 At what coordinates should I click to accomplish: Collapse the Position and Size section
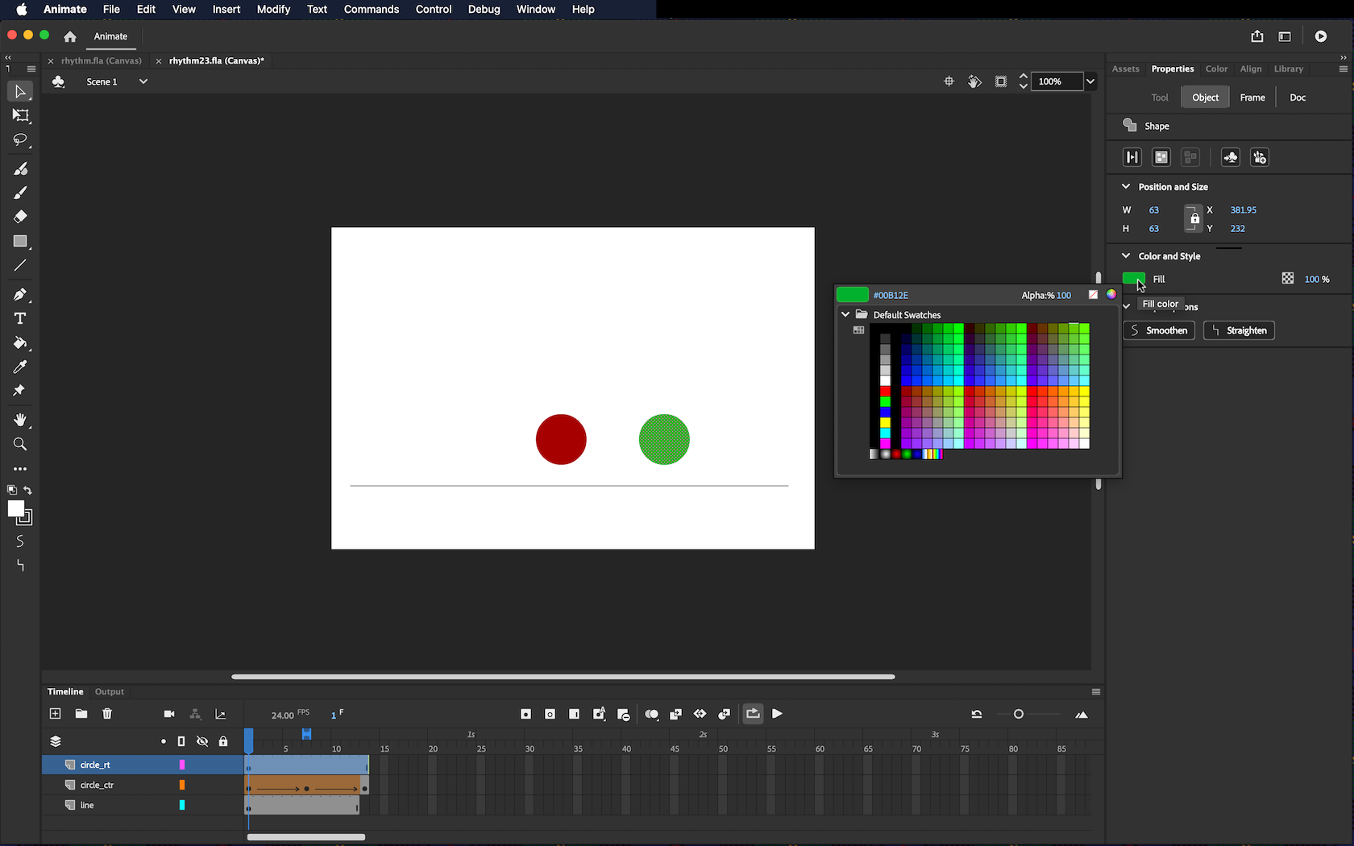coord(1126,186)
